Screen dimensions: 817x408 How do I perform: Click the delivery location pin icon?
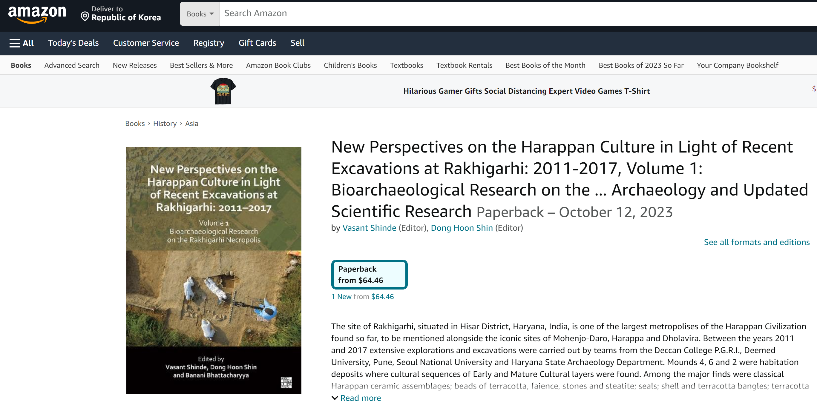(x=85, y=16)
